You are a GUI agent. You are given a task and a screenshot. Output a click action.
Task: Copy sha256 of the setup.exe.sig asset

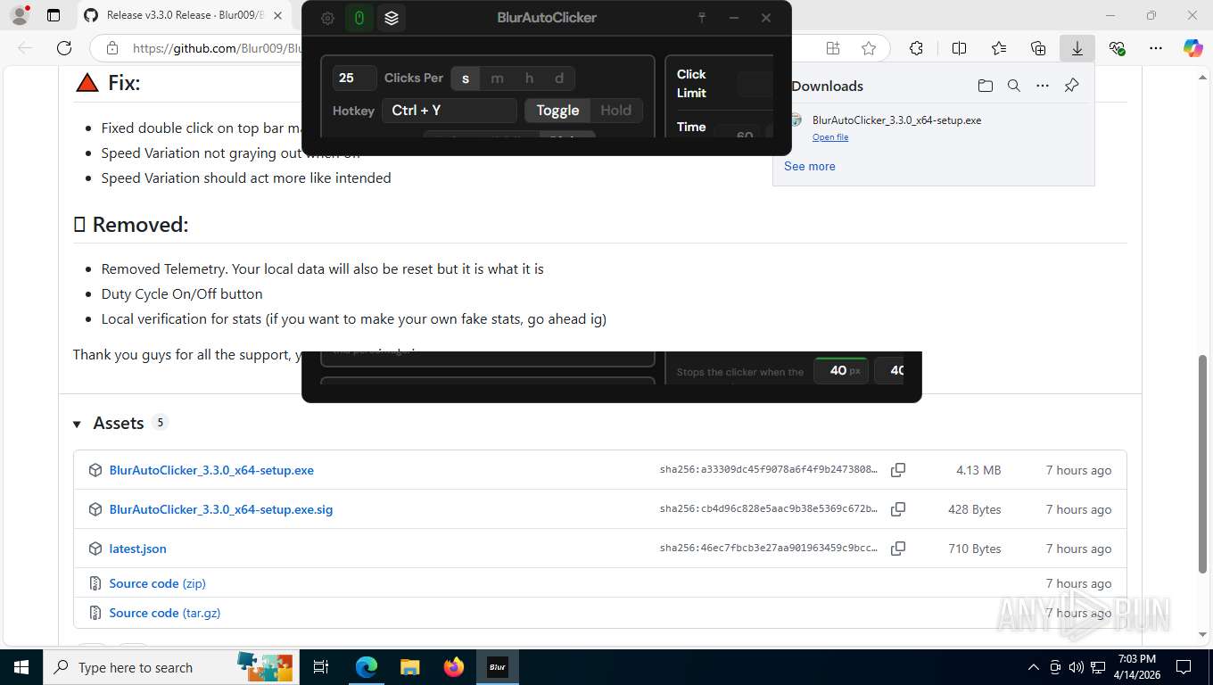click(x=898, y=509)
